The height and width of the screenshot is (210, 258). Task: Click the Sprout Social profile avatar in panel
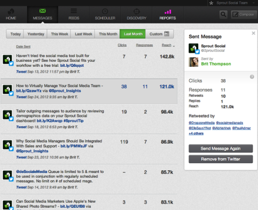pyautogui.click(x=194, y=48)
